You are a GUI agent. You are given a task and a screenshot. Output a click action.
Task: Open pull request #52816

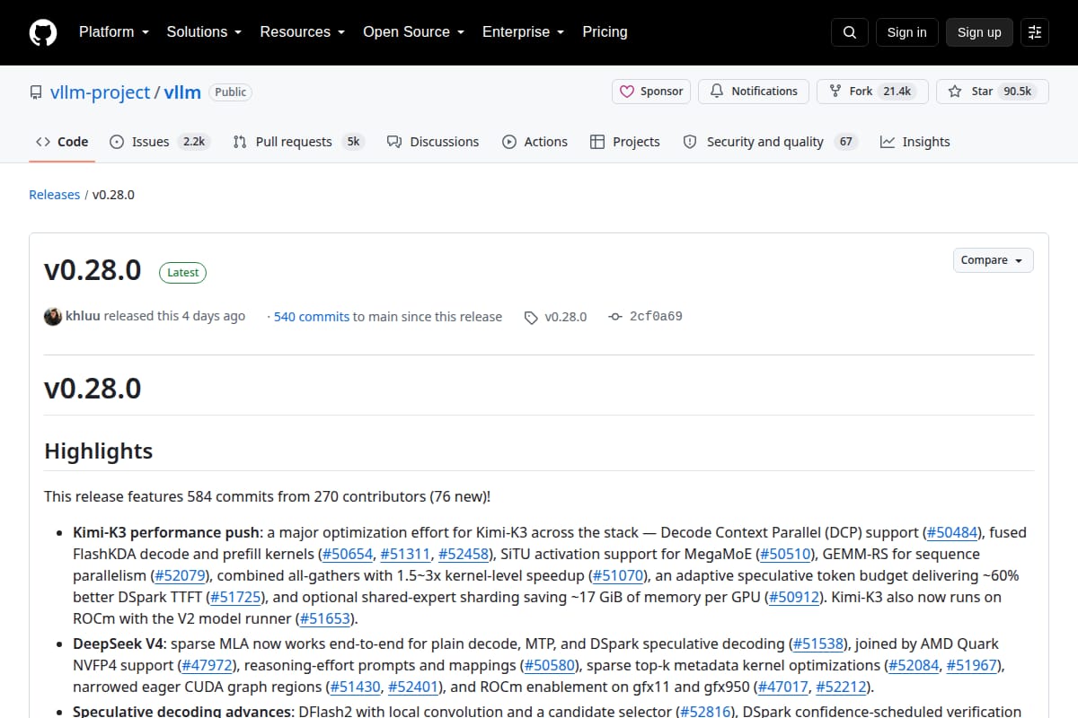pyautogui.click(x=706, y=712)
